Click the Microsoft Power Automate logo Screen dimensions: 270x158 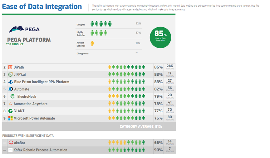click(x=11, y=118)
